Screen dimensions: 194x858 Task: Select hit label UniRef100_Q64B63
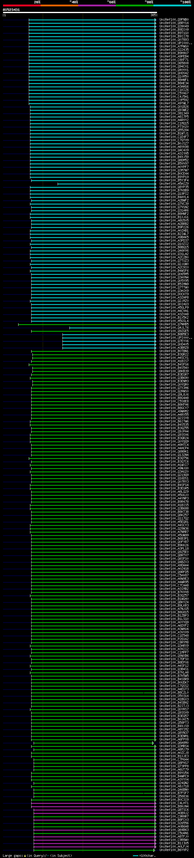[174, 830]
